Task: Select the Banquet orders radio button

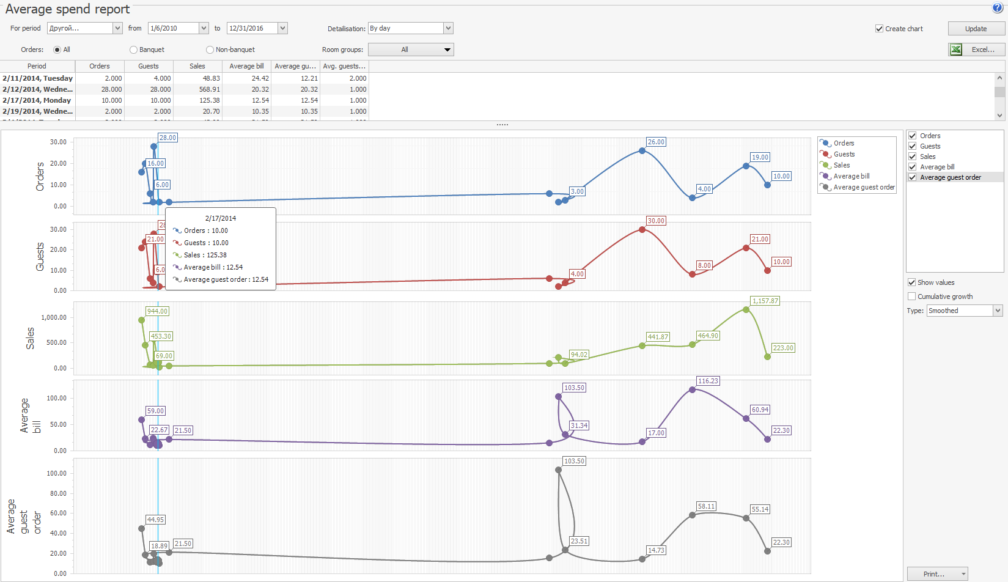Action: (x=133, y=50)
